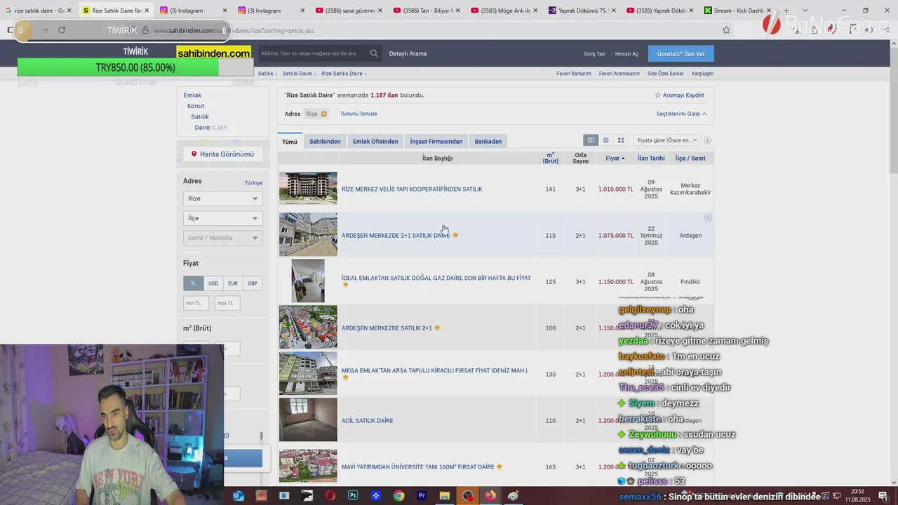898x505 pixels.
Task: Click the Daire (1.187) category in sidebar
Action: tap(210, 128)
